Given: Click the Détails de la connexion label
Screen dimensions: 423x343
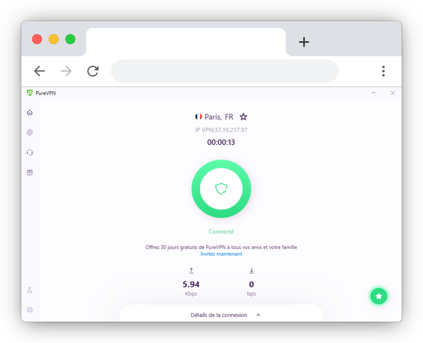Looking at the screenshot, I should click(219, 315).
